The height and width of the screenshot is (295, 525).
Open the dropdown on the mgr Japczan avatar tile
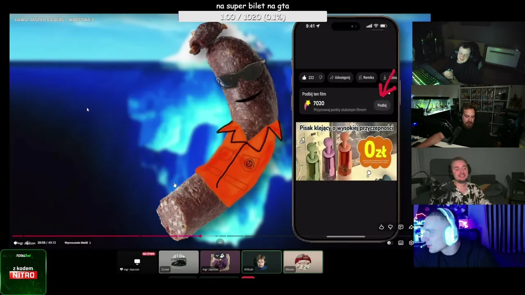pyautogui.click(x=217, y=256)
